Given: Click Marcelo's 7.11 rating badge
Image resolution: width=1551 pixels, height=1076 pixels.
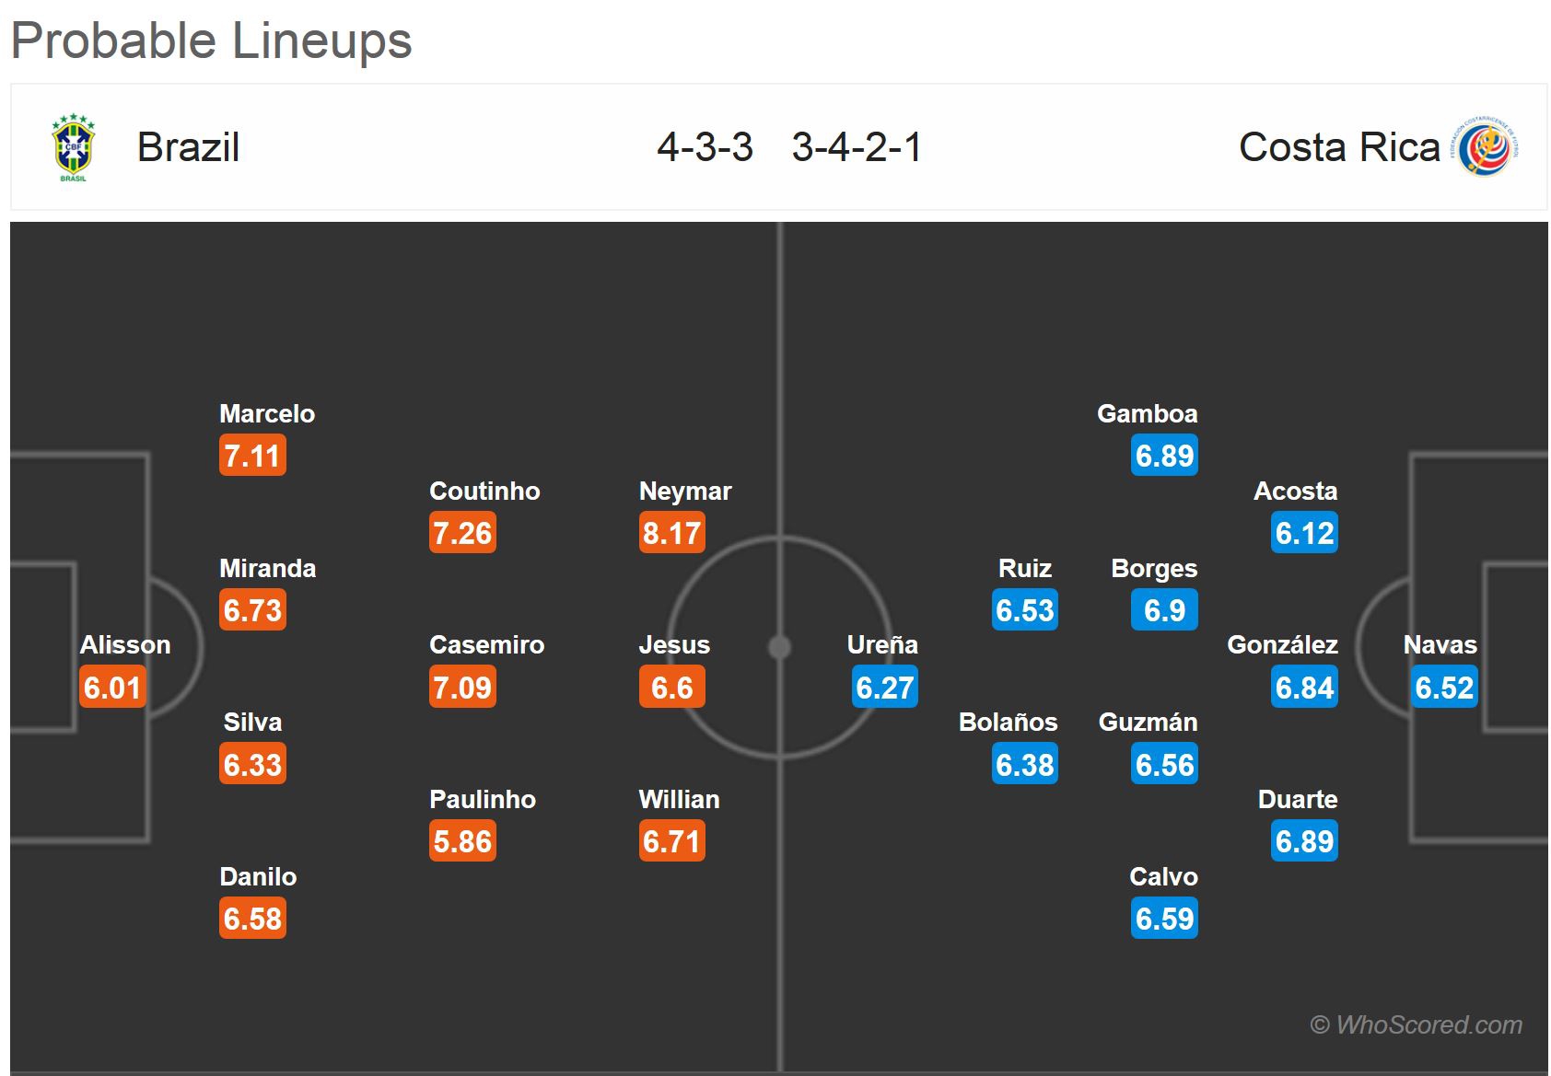Looking at the screenshot, I should (252, 456).
